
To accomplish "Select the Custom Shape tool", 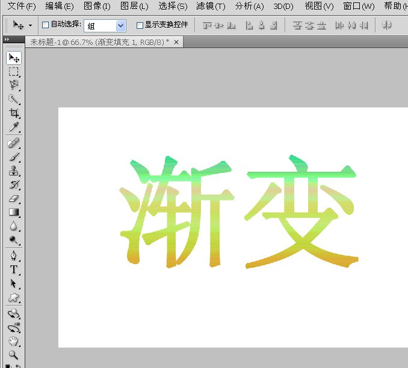I will pyautogui.click(x=14, y=298).
